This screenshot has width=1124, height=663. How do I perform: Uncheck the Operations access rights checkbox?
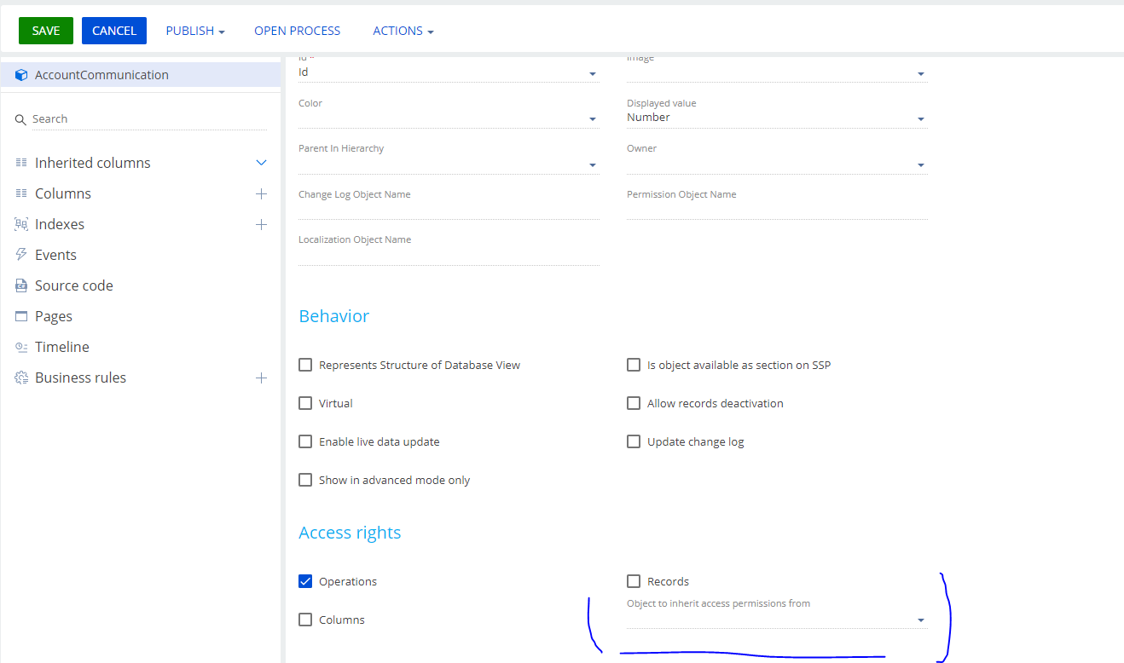pyautogui.click(x=305, y=581)
